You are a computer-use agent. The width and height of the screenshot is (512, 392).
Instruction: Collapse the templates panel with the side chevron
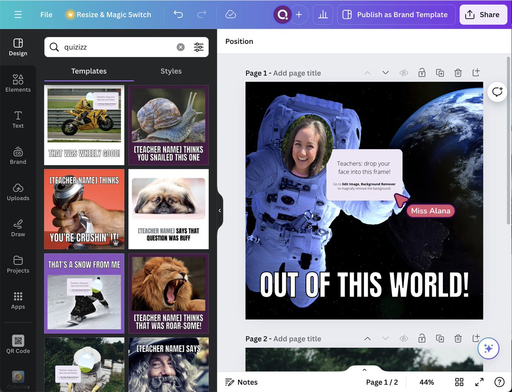(x=219, y=210)
